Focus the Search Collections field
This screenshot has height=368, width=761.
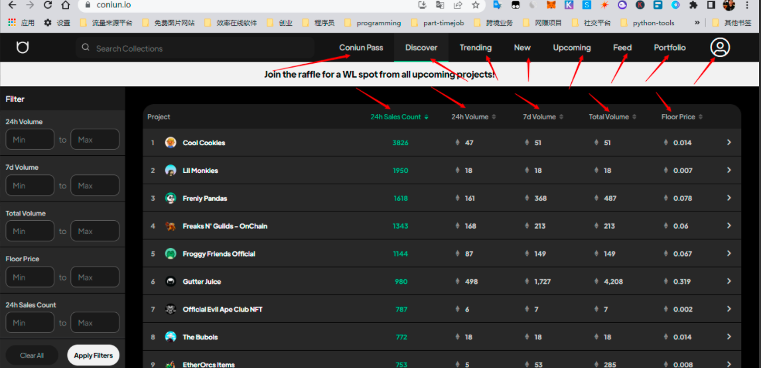point(199,48)
